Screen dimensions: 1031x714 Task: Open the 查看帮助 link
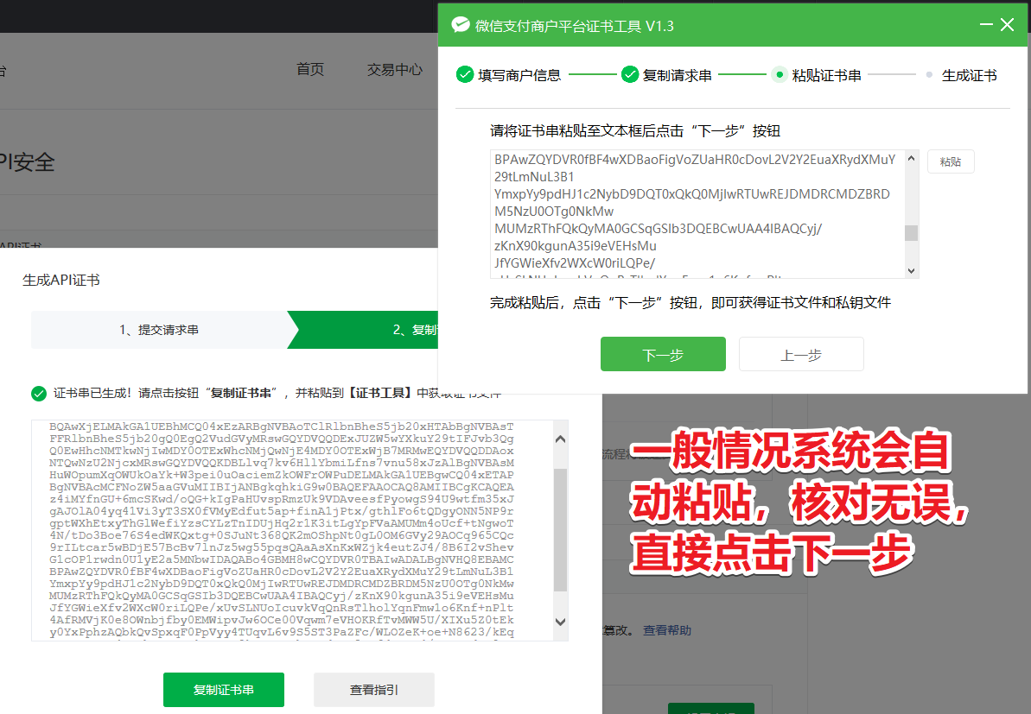click(666, 630)
